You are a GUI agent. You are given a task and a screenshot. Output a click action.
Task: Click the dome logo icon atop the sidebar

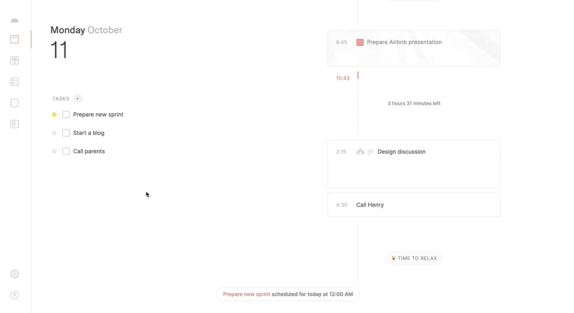[14, 20]
